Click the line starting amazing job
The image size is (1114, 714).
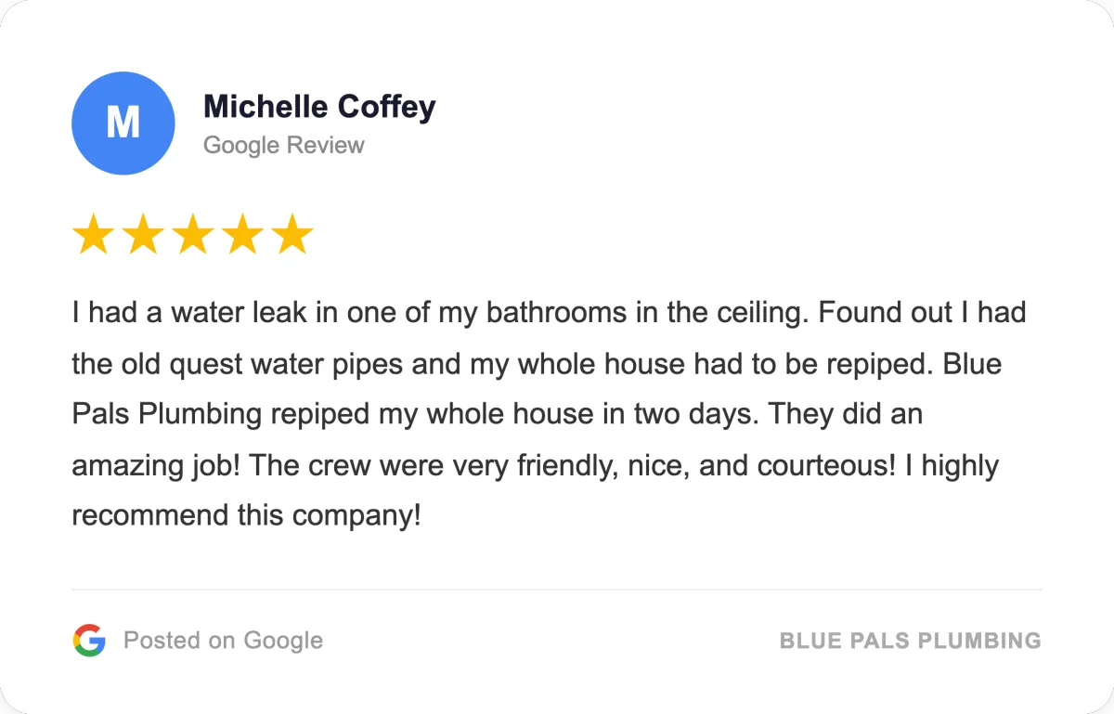coord(534,464)
